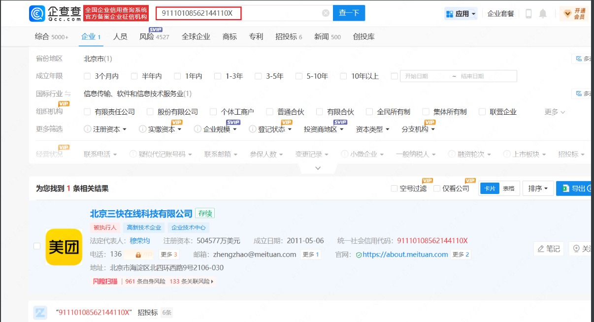
Task: Tick the checkbox beside 北京三快在线科技有限公司 result
Action: click(37, 246)
